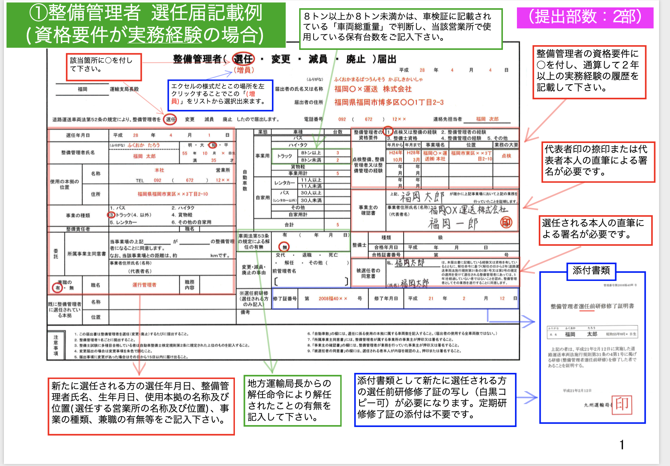Click the word 変更 in the form title
The height and width of the screenshot is (466, 670).
point(281,59)
